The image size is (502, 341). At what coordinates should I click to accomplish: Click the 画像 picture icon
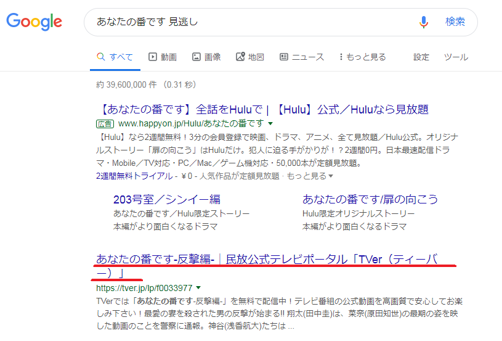(x=196, y=57)
